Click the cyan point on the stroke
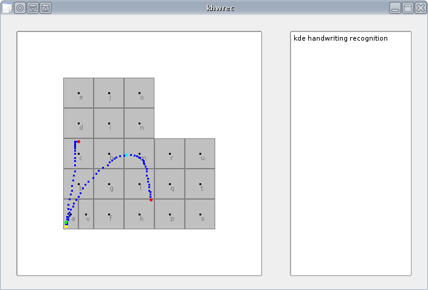Screen dimensions: 428x290 click(x=126, y=155)
